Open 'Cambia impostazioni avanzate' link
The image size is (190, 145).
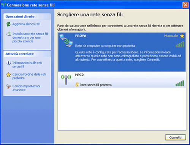[x=26, y=88]
